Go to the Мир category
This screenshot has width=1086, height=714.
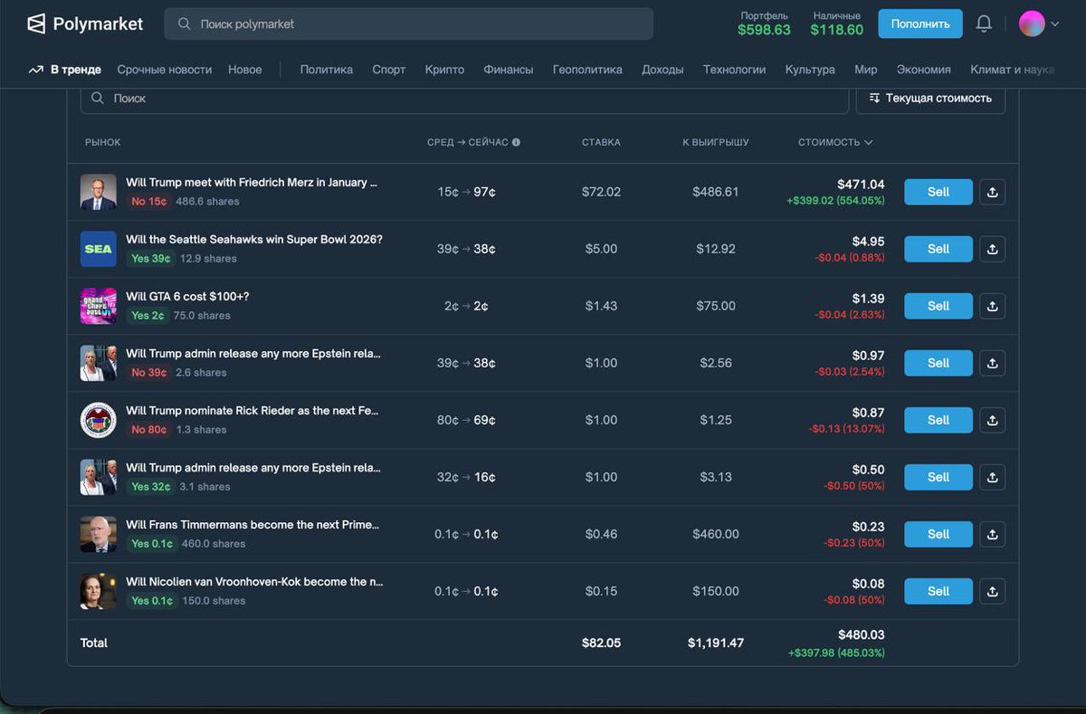[865, 70]
